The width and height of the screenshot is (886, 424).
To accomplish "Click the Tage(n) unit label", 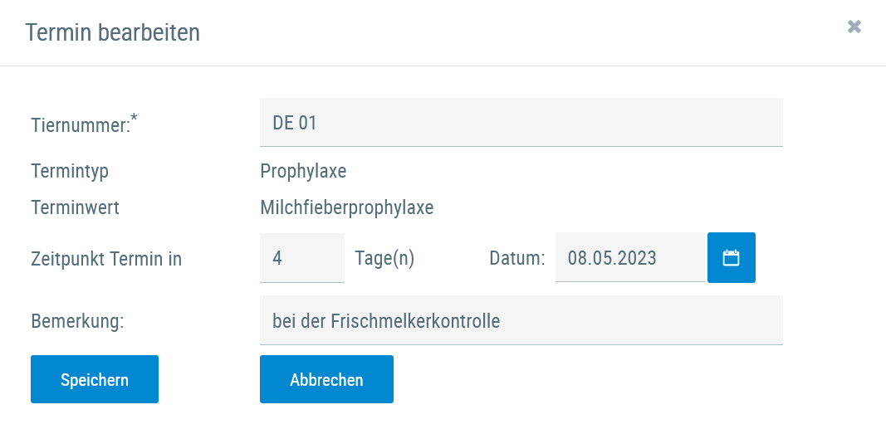I will (x=384, y=258).
